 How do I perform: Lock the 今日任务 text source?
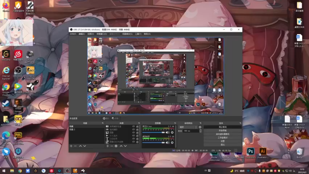137,139
